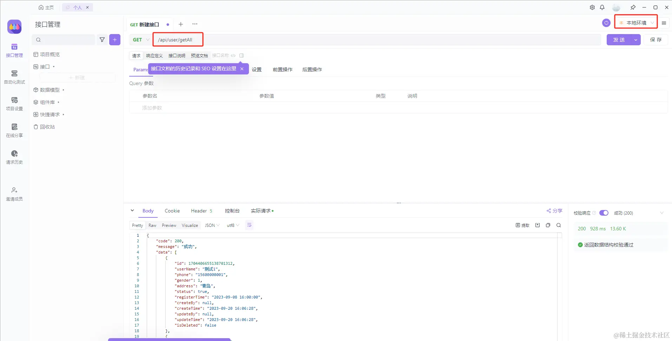The width and height of the screenshot is (672, 341).
Task: Open 项目概览 in the sidebar
Action: [47, 54]
